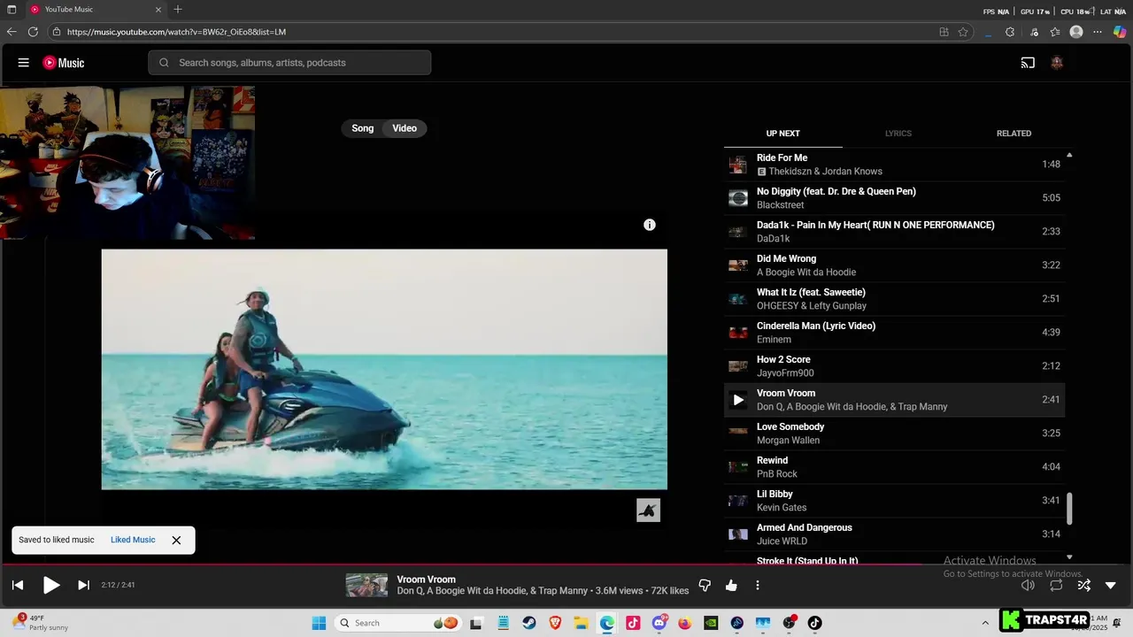Image resolution: width=1133 pixels, height=637 pixels.
Task: Open the RELATED tab
Action: click(1014, 134)
